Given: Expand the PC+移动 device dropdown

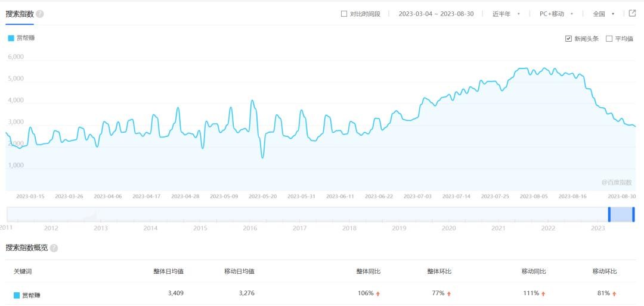Looking at the screenshot, I should tap(556, 14).
